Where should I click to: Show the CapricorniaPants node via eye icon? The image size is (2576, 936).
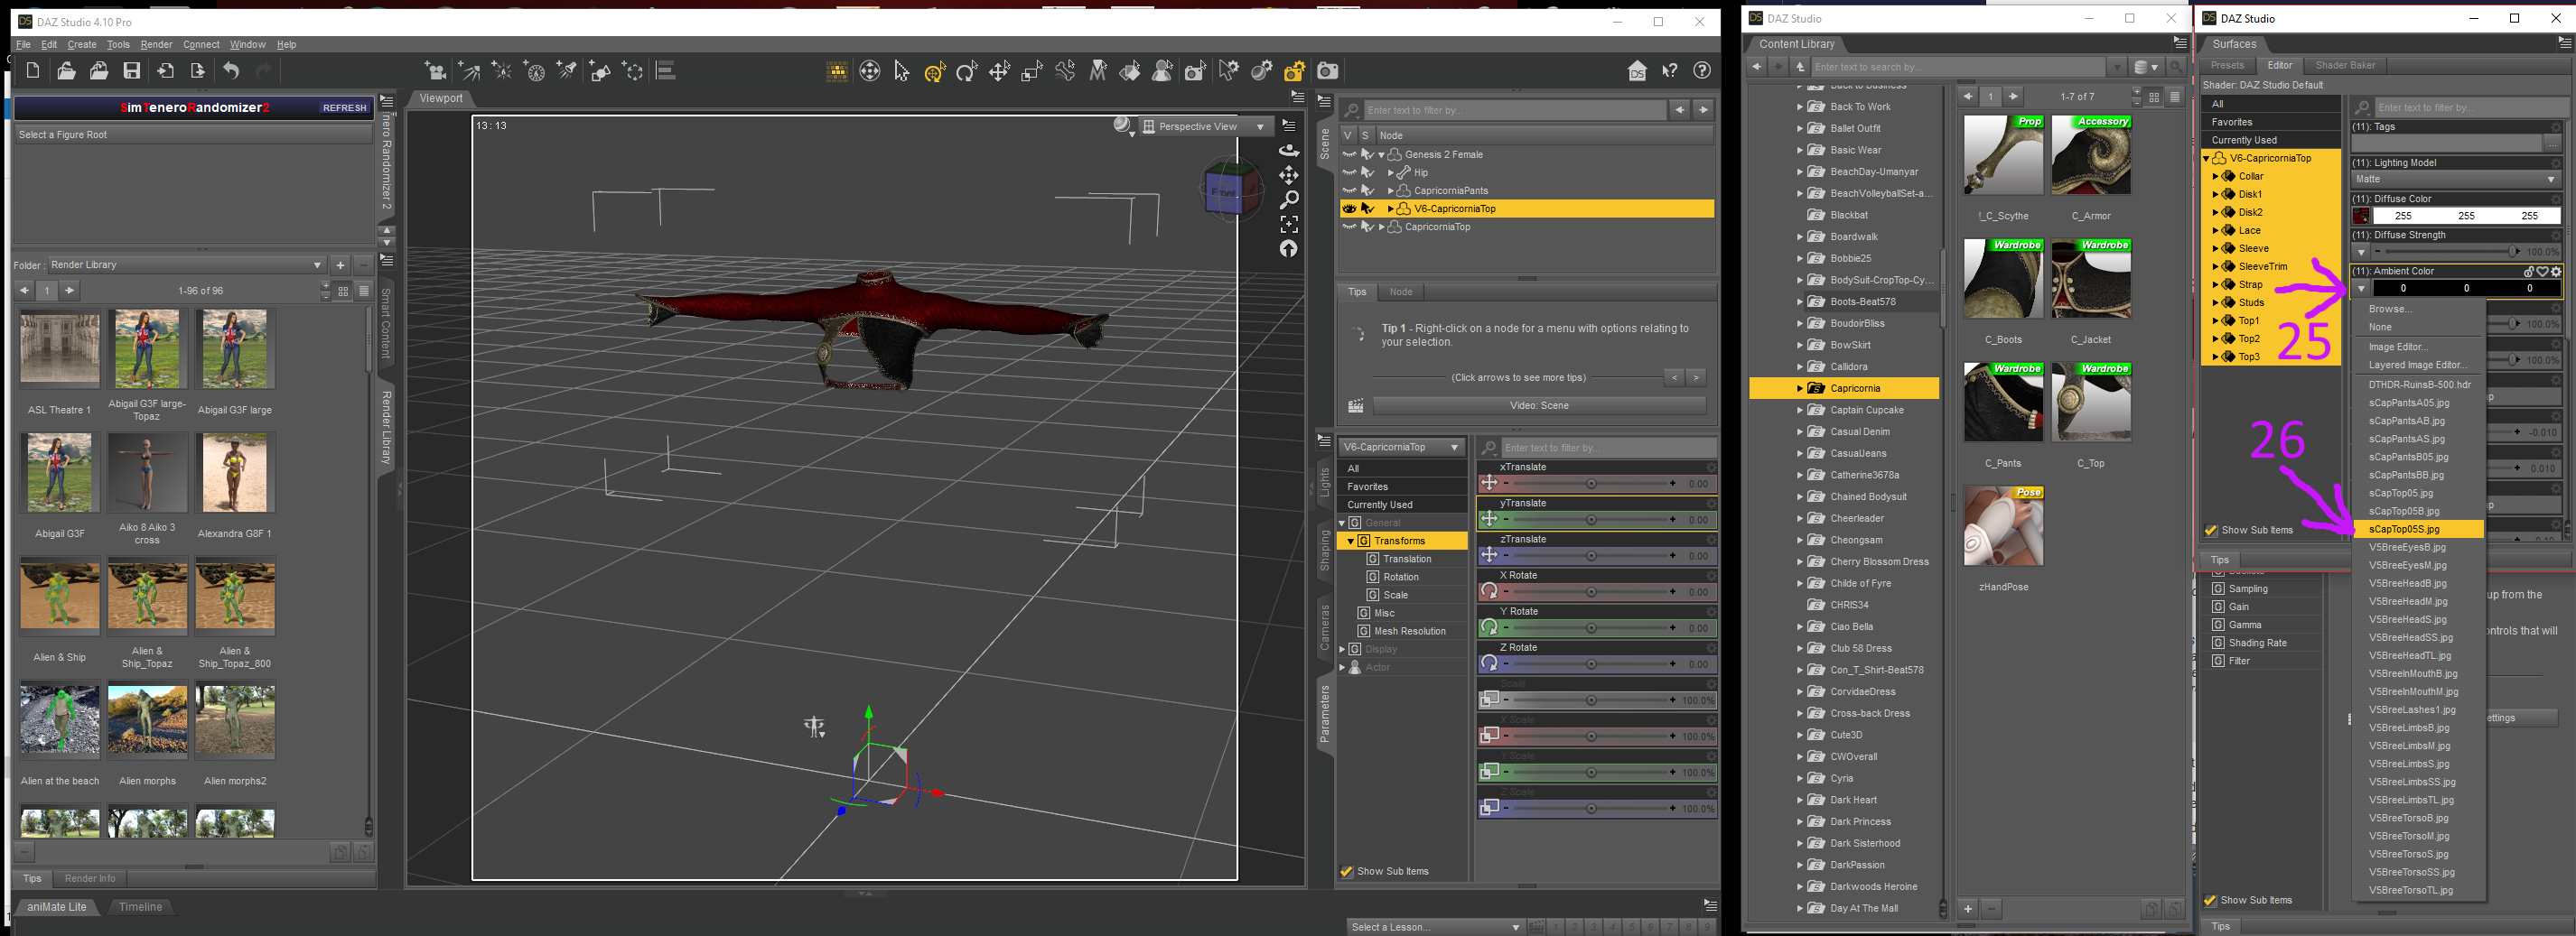point(1349,190)
